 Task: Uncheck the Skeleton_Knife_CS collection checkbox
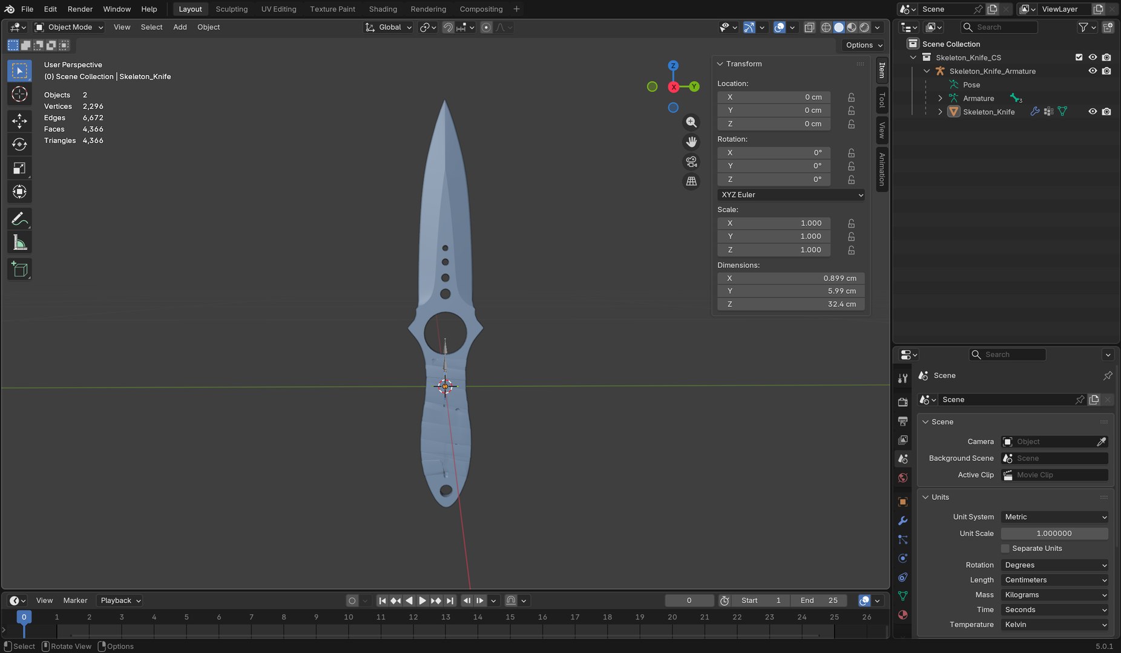(1079, 57)
